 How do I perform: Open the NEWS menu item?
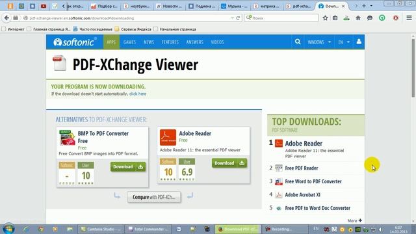click(149, 42)
